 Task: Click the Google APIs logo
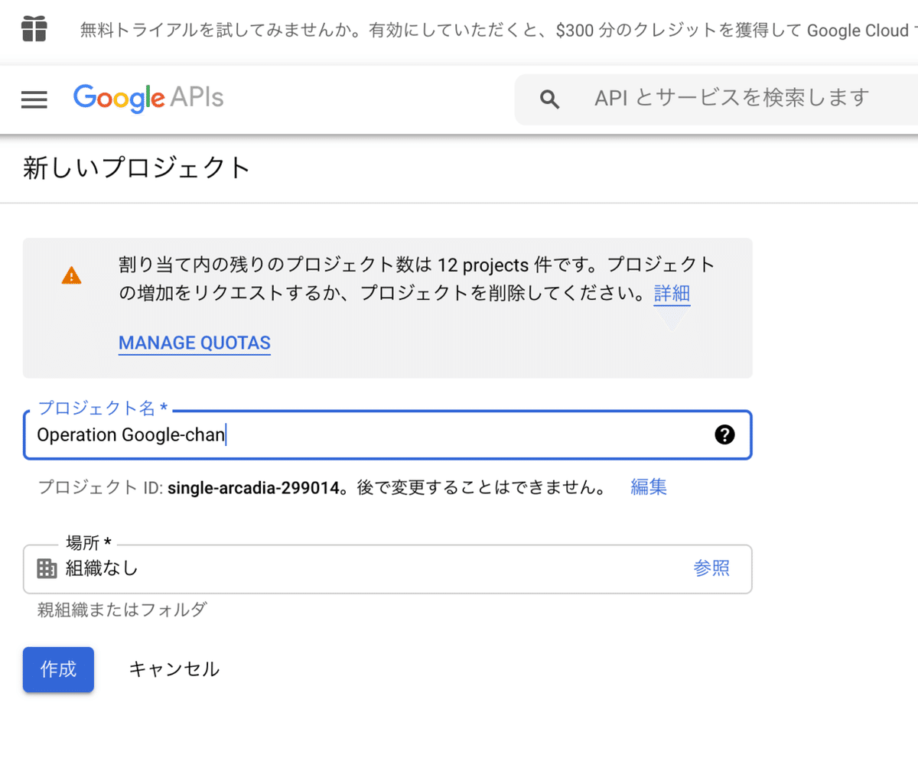148,99
